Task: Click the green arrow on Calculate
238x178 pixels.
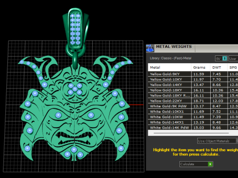Action: [210, 164]
